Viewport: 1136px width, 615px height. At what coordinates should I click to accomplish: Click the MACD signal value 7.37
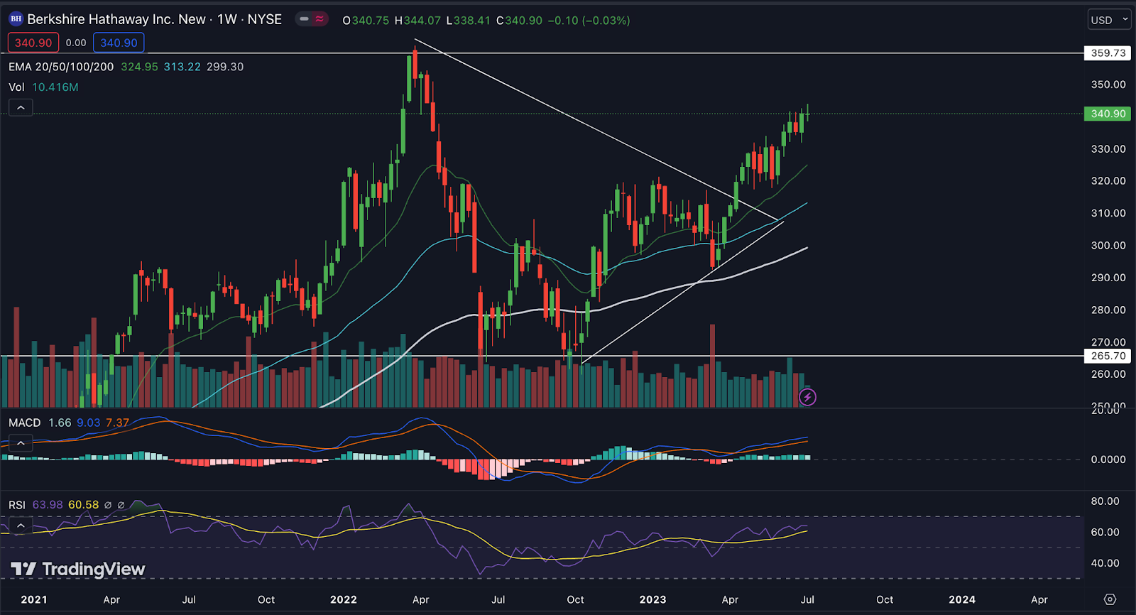tap(117, 423)
